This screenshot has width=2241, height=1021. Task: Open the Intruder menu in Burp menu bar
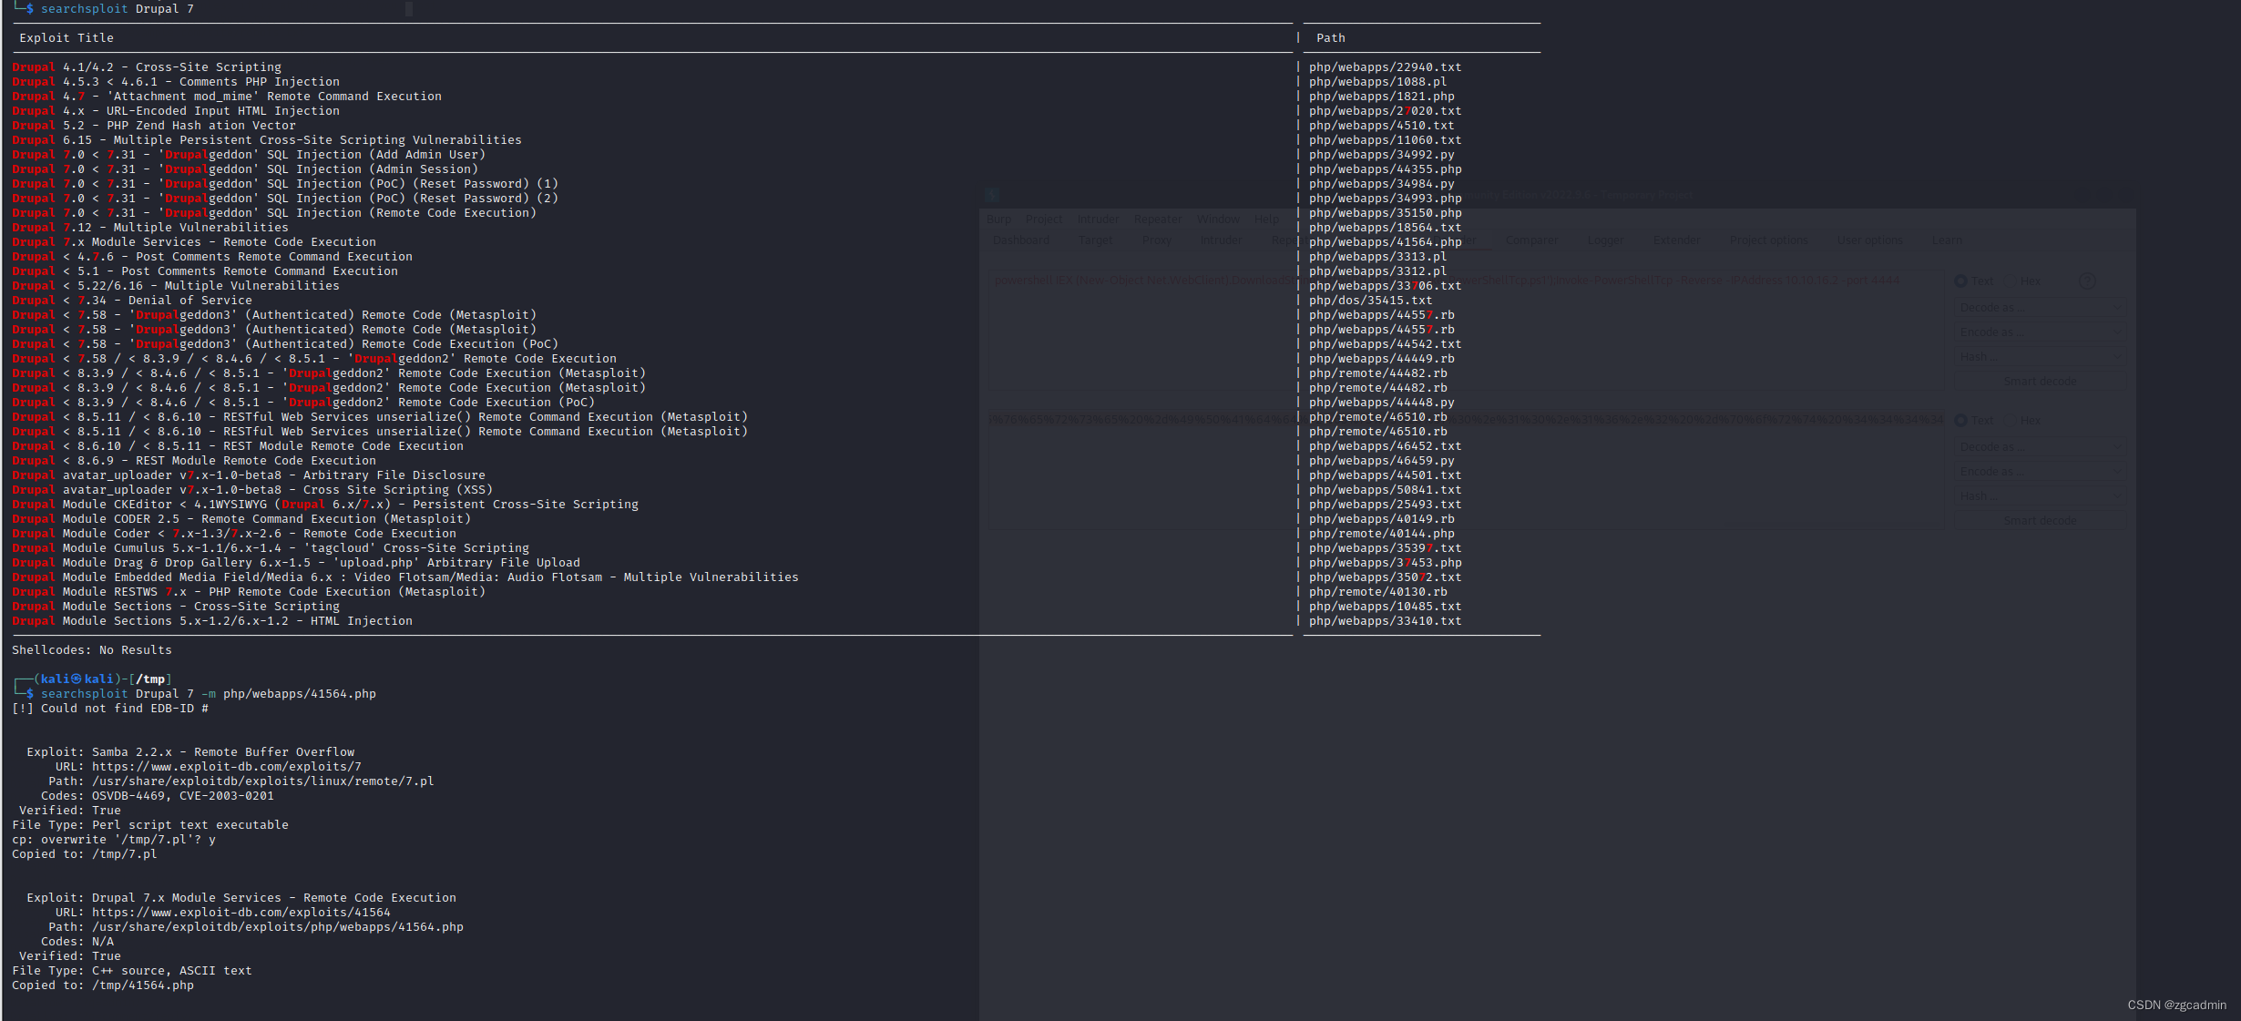[x=1099, y=219]
